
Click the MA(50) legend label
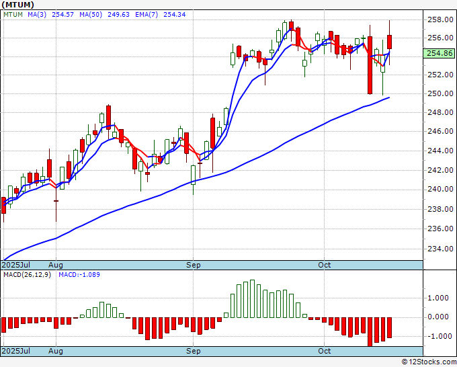click(91, 15)
